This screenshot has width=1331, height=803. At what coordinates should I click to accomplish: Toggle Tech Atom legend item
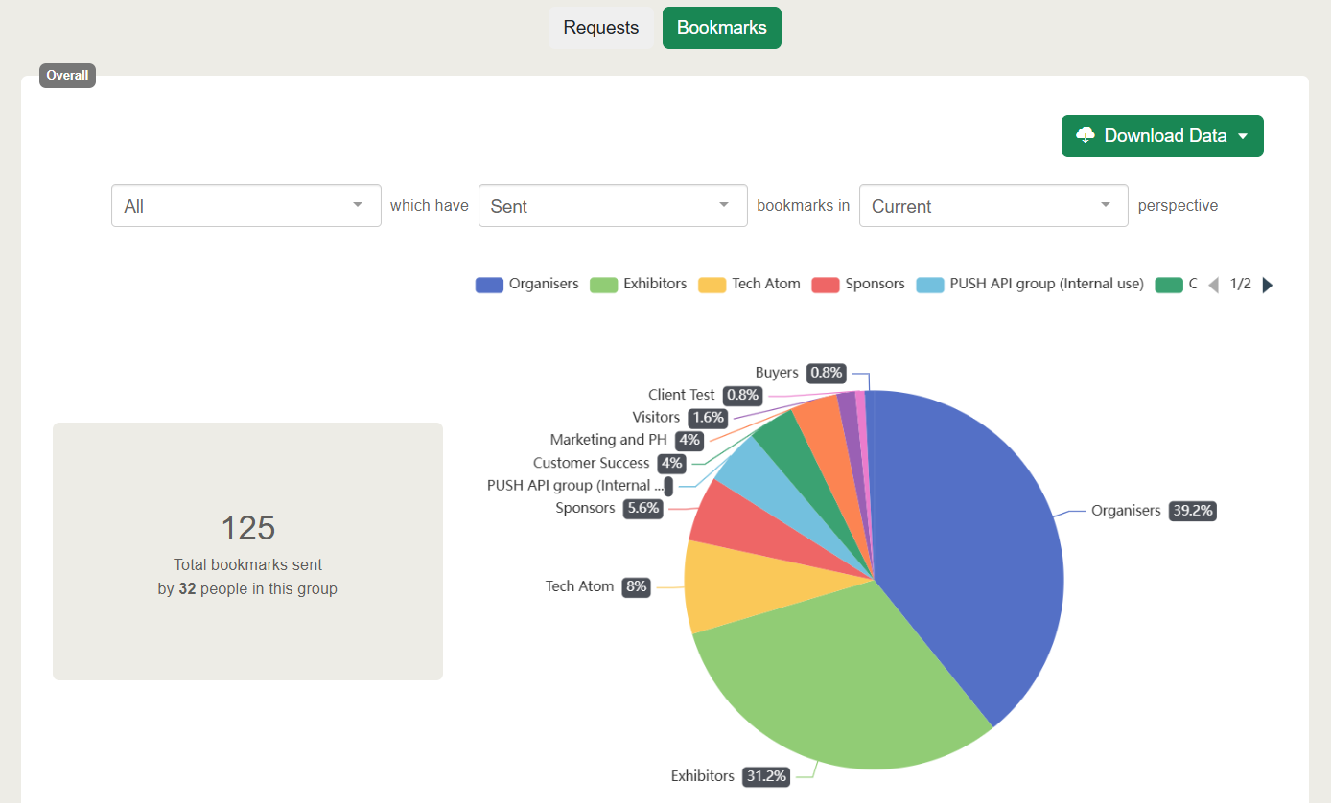750,284
